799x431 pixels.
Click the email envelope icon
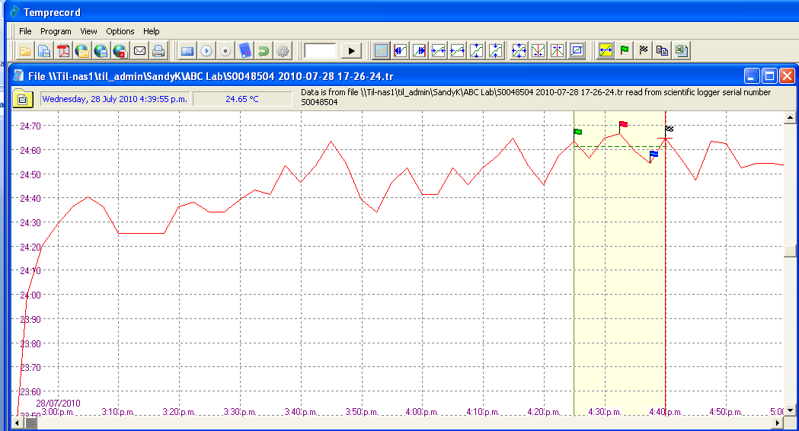pyautogui.click(x=139, y=51)
